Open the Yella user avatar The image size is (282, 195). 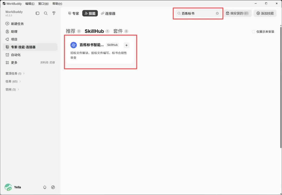coord(8,187)
